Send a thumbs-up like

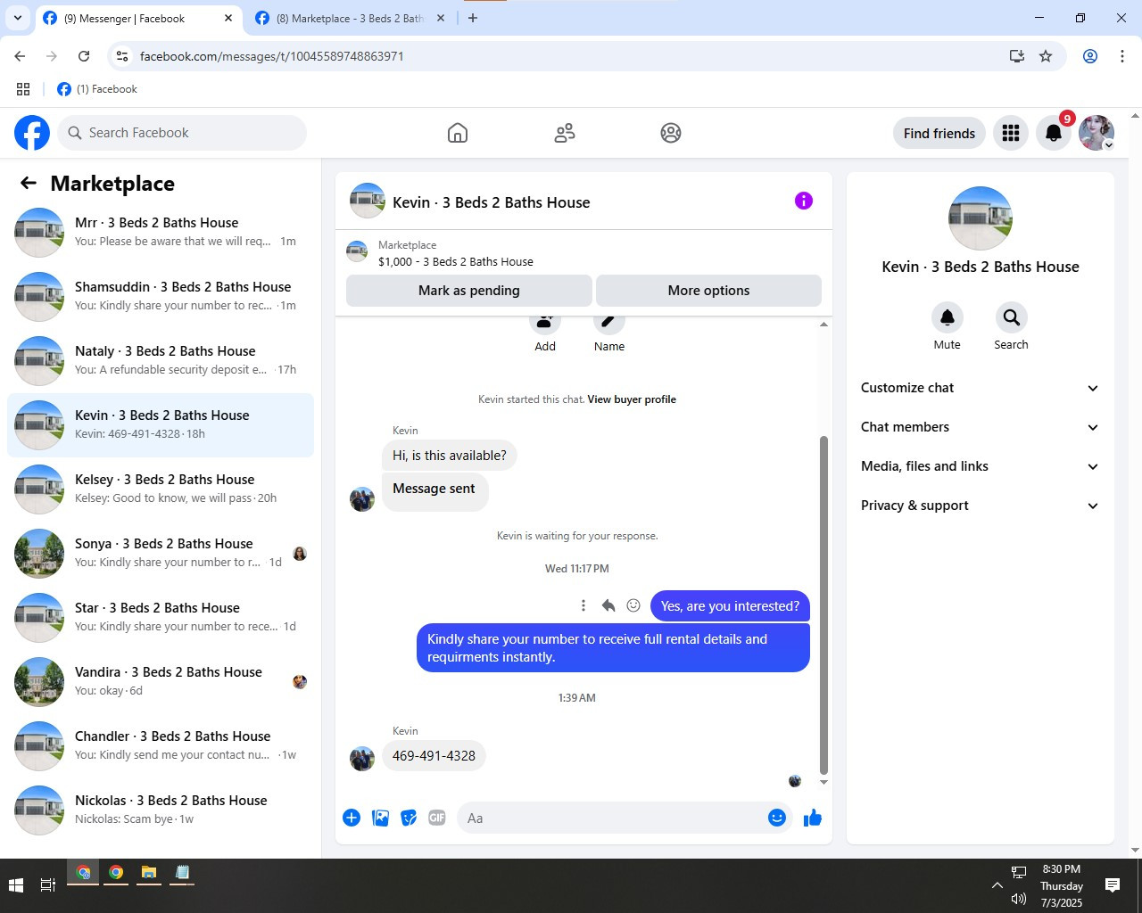click(x=812, y=818)
